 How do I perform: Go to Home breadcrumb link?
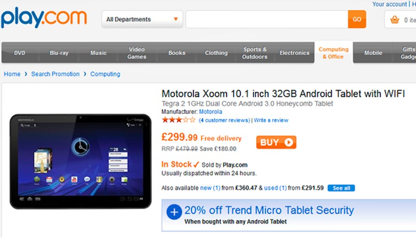[12, 74]
